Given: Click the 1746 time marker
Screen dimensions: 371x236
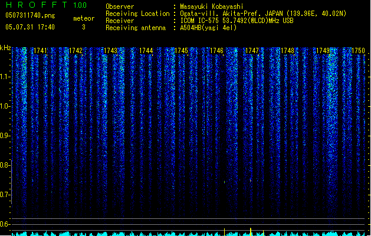Looking at the screenshot, I should pyautogui.click(x=216, y=51).
